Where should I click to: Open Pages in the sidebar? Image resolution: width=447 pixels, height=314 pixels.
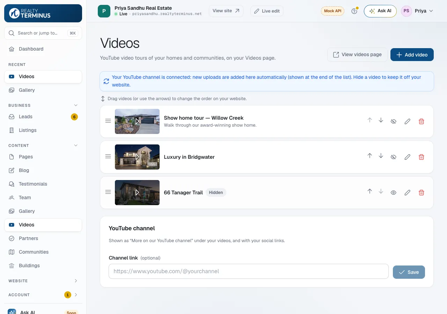(43, 157)
